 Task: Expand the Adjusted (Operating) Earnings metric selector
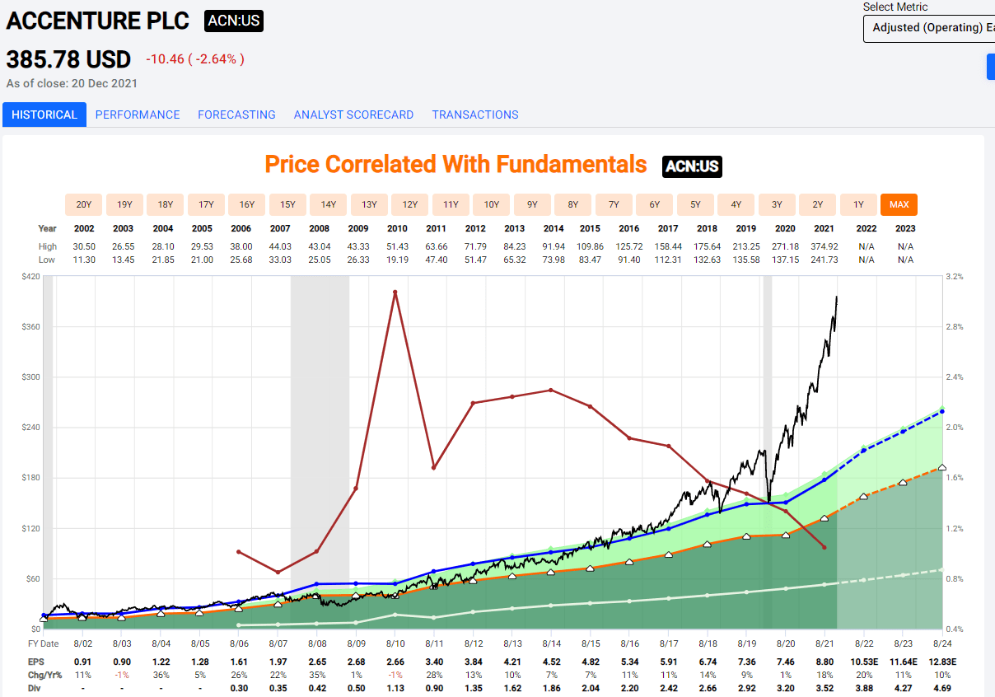(929, 28)
